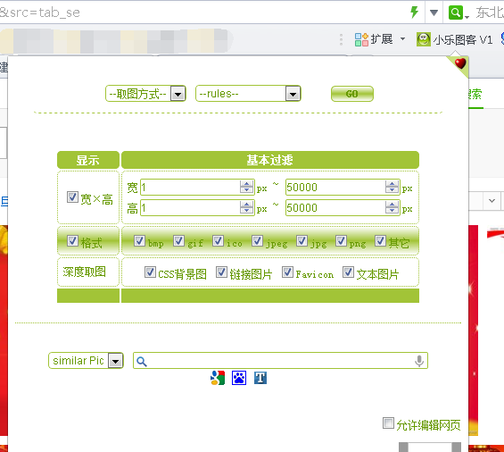This screenshot has height=452, width=504.
Task: Uncheck the 宽×高 display checkbox
Action: pyautogui.click(x=72, y=197)
